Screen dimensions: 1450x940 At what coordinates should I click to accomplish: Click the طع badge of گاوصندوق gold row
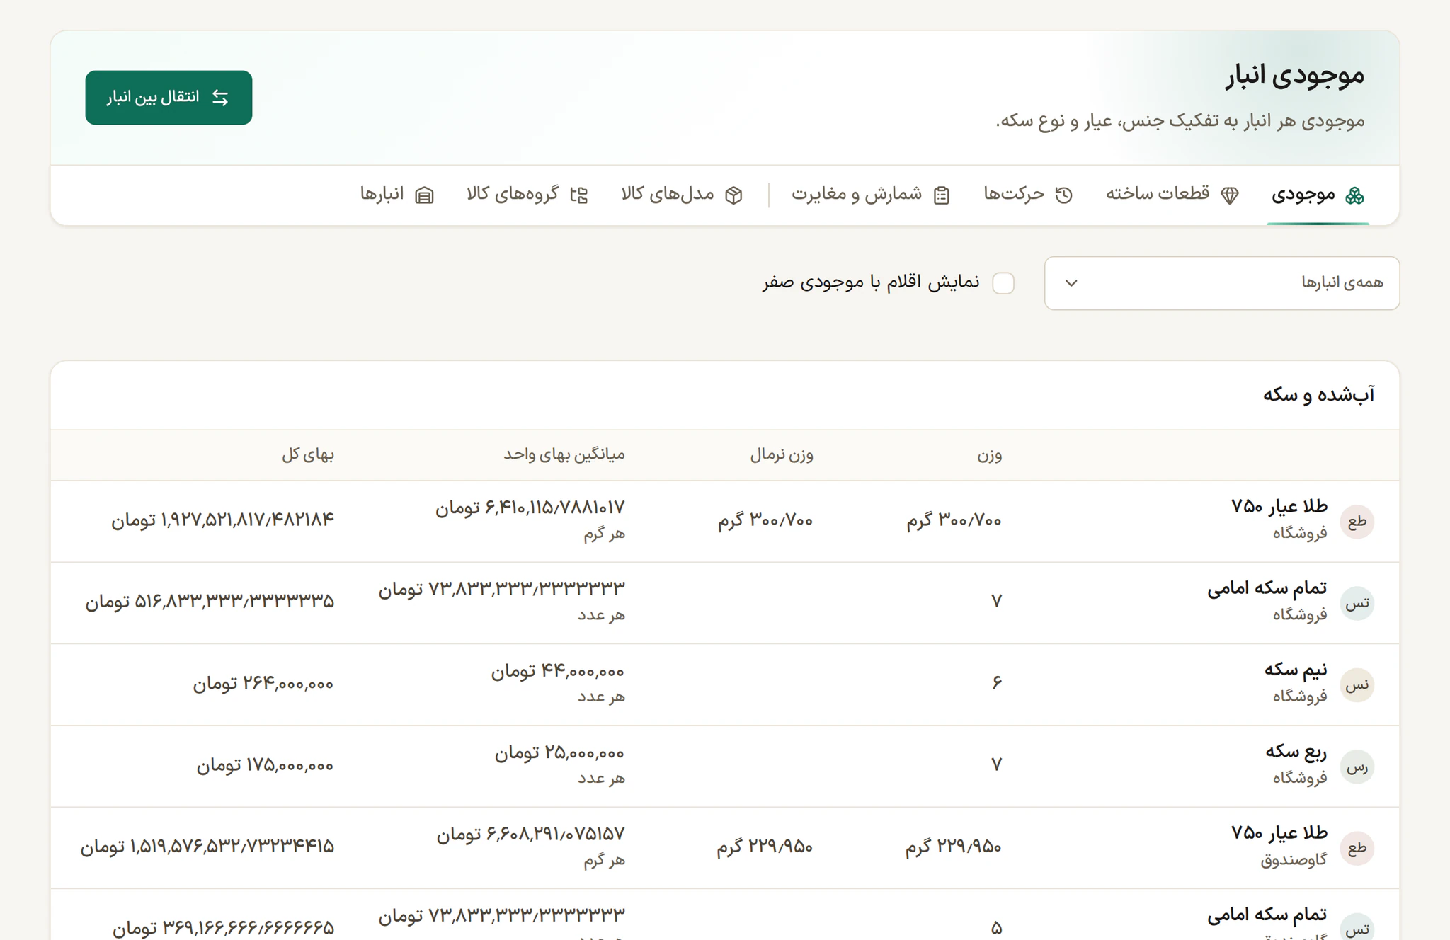point(1357,848)
